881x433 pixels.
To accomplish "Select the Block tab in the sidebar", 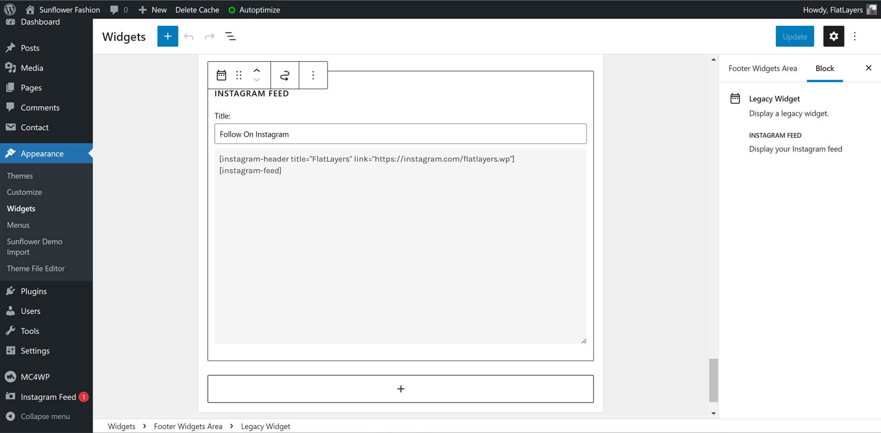I will [825, 68].
